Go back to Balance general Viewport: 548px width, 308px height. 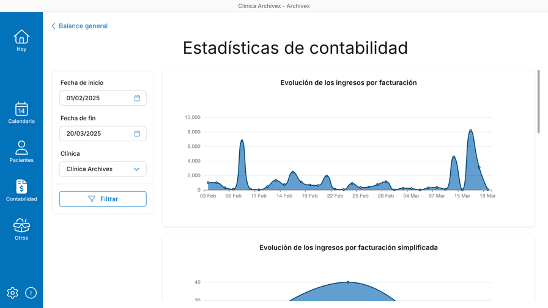click(x=83, y=26)
